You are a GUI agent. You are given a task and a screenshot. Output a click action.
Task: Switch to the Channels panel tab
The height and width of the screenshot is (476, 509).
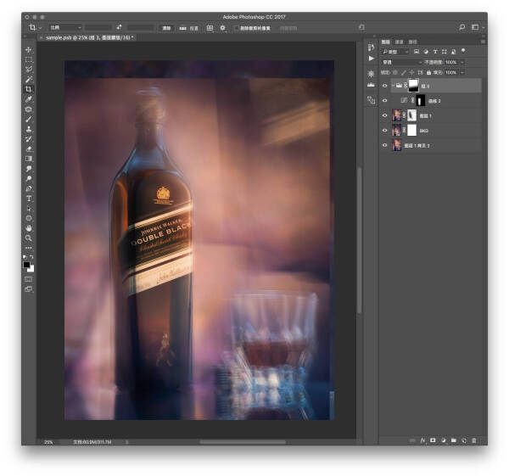tap(399, 42)
